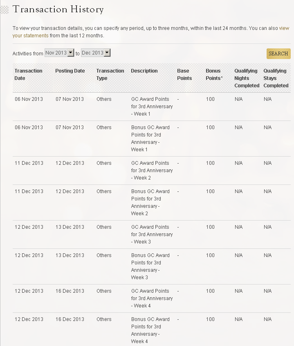Open the Nov 2013 start month dropdown
Image resolution: width=294 pixels, height=346 pixels.
59,53
